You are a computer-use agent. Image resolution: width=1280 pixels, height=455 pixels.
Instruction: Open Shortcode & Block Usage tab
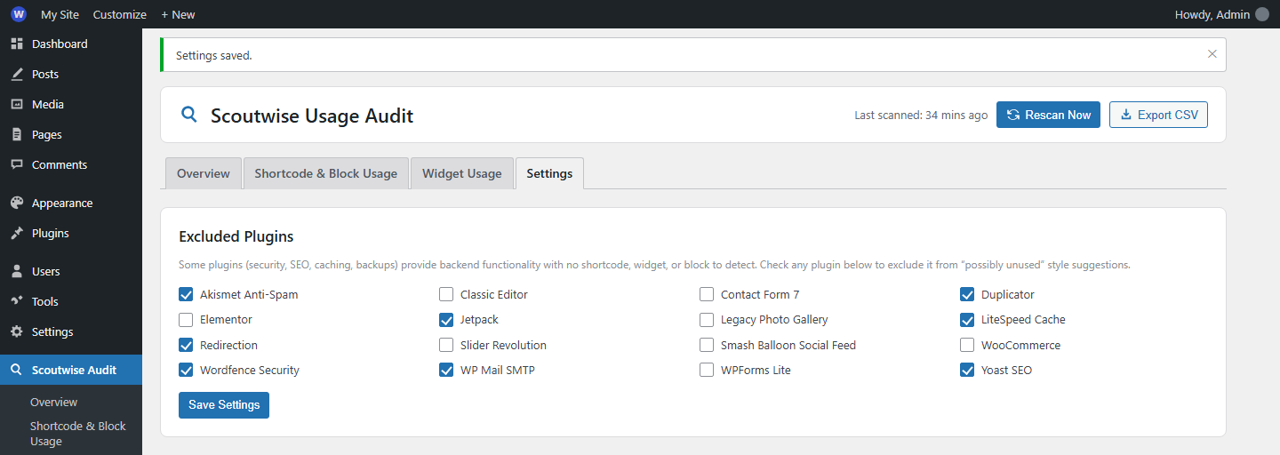[x=326, y=173]
